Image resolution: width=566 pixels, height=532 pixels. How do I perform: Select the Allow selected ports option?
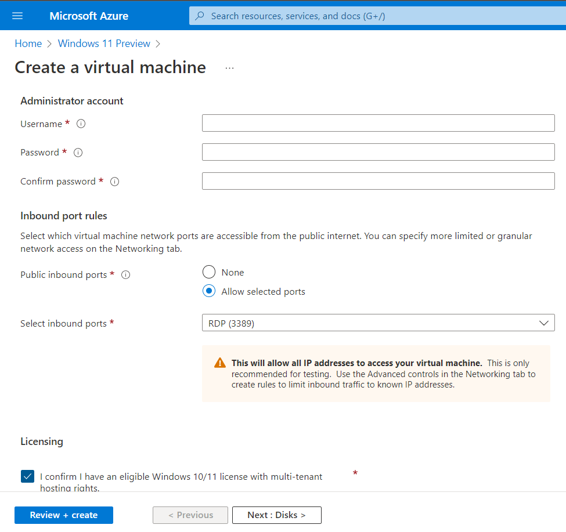coord(208,291)
